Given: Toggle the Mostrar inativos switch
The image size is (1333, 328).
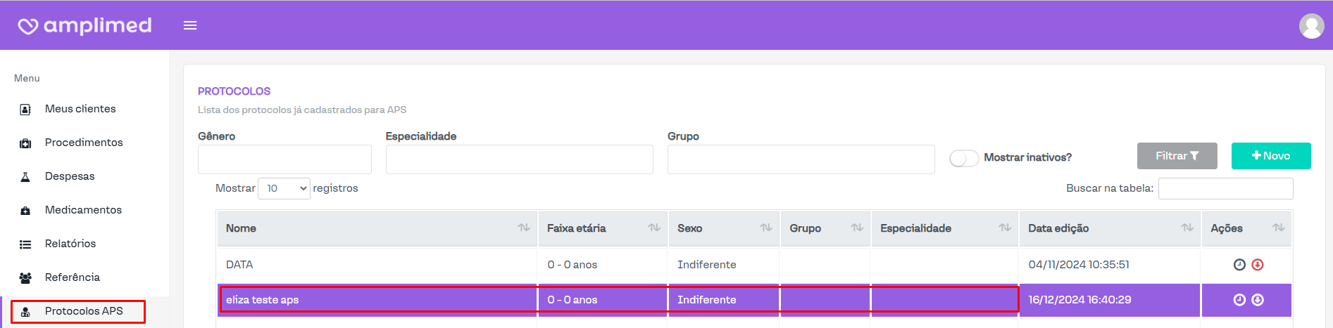Looking at the screenshot, I should click(963, 158).
